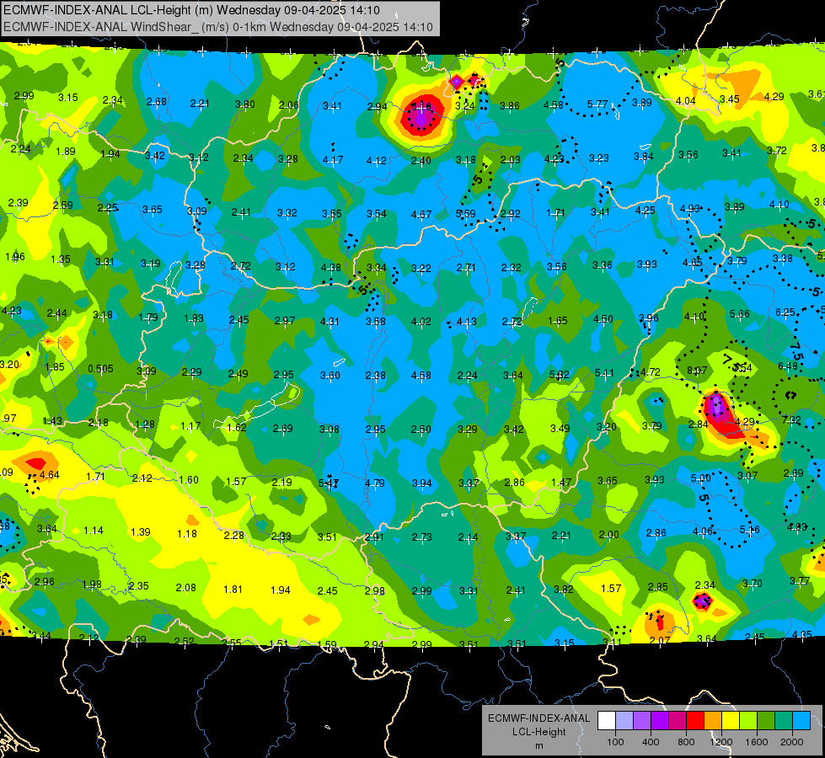This screenshot has height=758, width=825.
Task: Click the wind shear value 4.72
Action: [651, 371]
